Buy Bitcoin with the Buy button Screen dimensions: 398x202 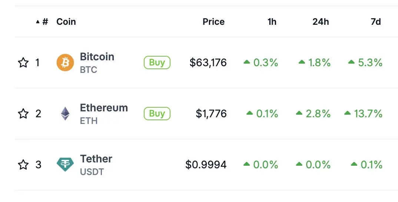click(157, 63)
